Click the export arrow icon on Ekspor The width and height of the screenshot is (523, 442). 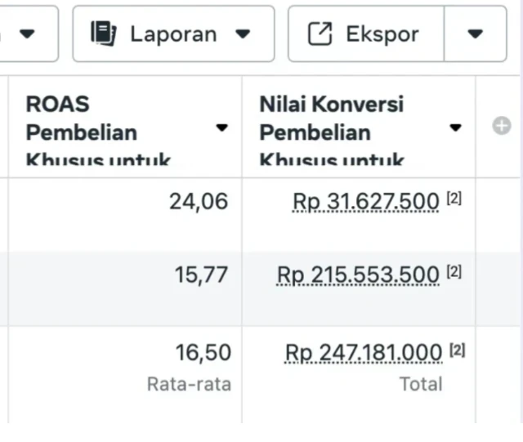[320, 33]
